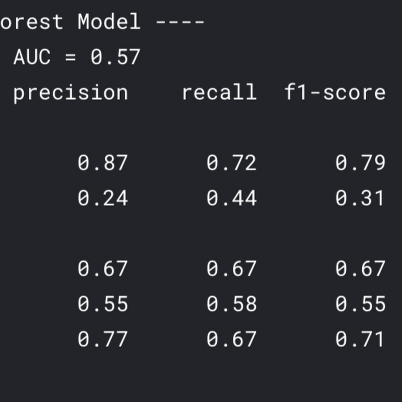Click the f1-score value 0.31

tap(360, 198)
